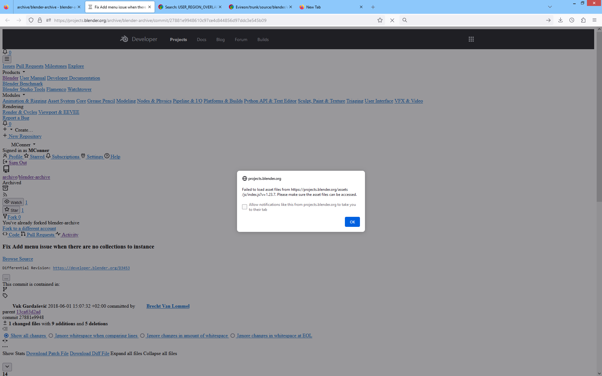Image resolution: width=602 pixels, height=376 pixels.
Task: Open the apps grid icon in header
Action: (x=471, y=39)
